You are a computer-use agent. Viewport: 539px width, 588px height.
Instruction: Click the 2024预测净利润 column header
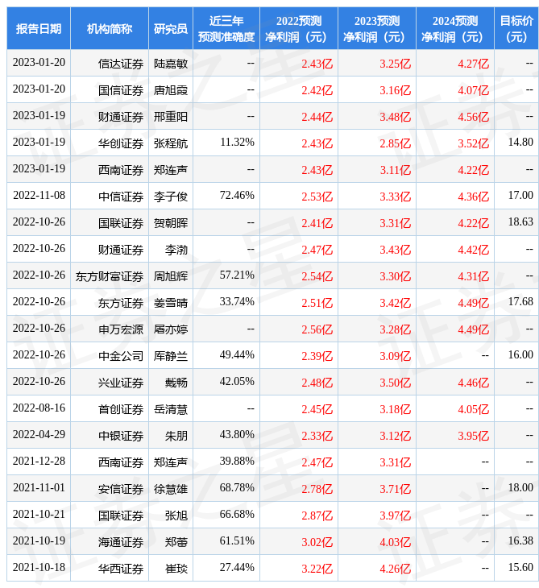(455, 28)
